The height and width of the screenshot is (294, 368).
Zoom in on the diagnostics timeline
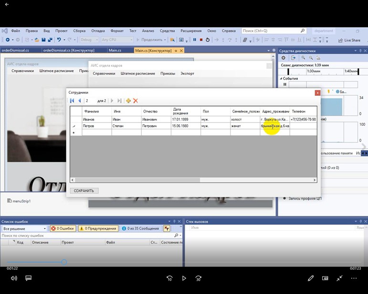pyautogui.click(x=303, y=58)
